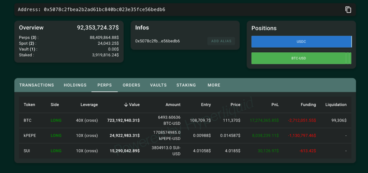Click spot value 24,043.25$
This screenshot has width=368, height=173.
pos(108,43)
